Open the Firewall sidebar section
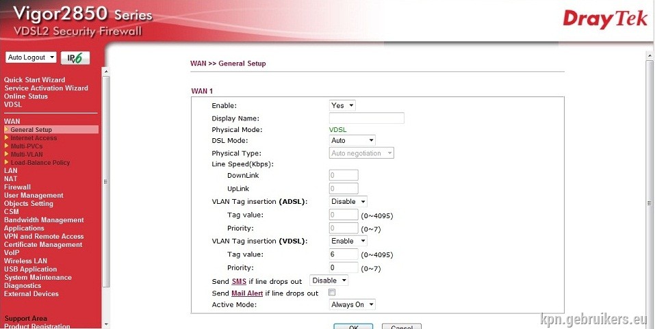 17,187
